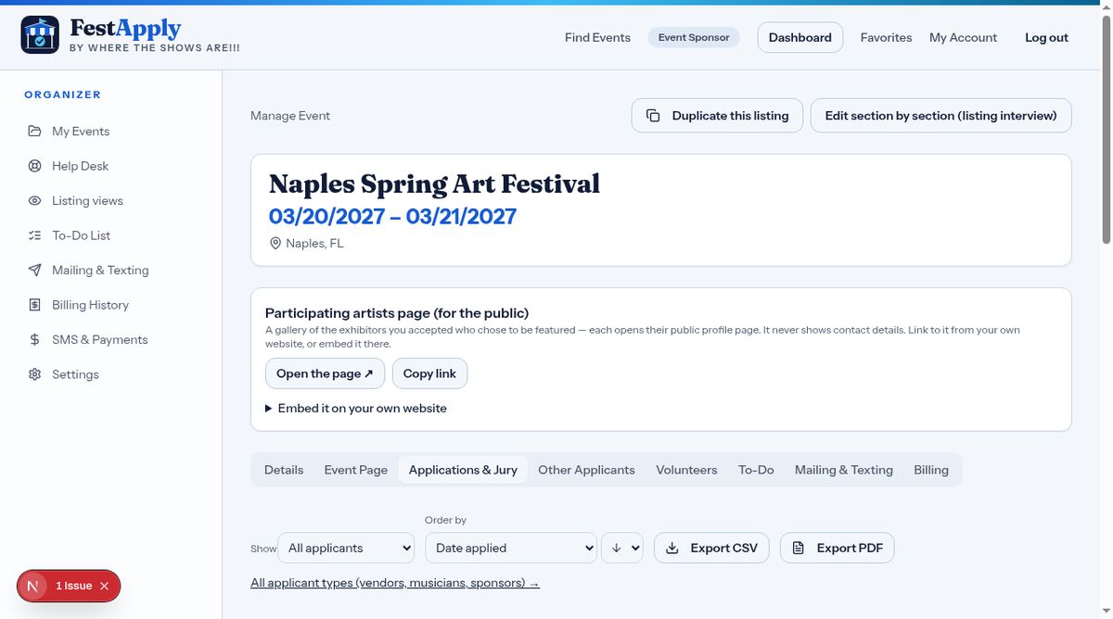The height and width of the screenshot is (619, 1113).
Task: Click the Mailing & Texting paper-plane icon
Action: click(34, 271)
